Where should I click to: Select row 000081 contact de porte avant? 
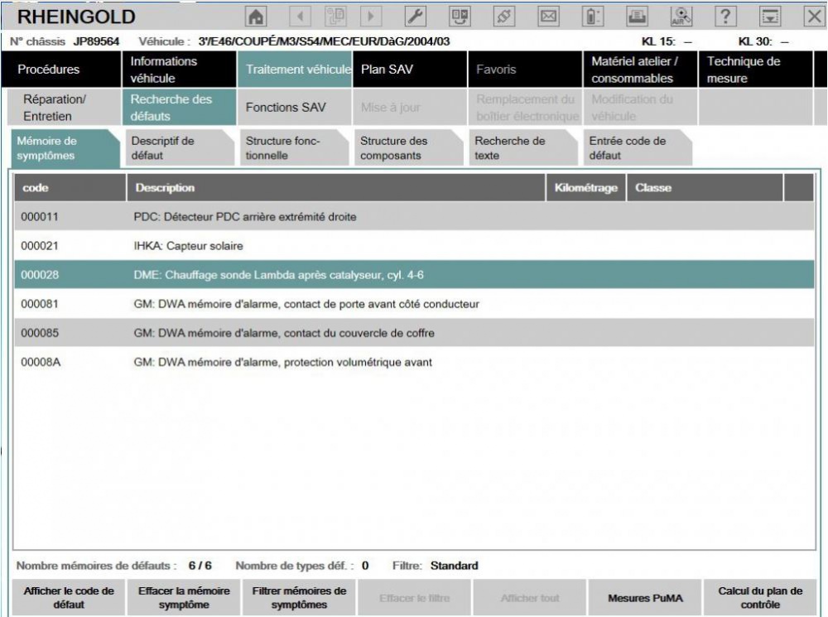(414, 304)
